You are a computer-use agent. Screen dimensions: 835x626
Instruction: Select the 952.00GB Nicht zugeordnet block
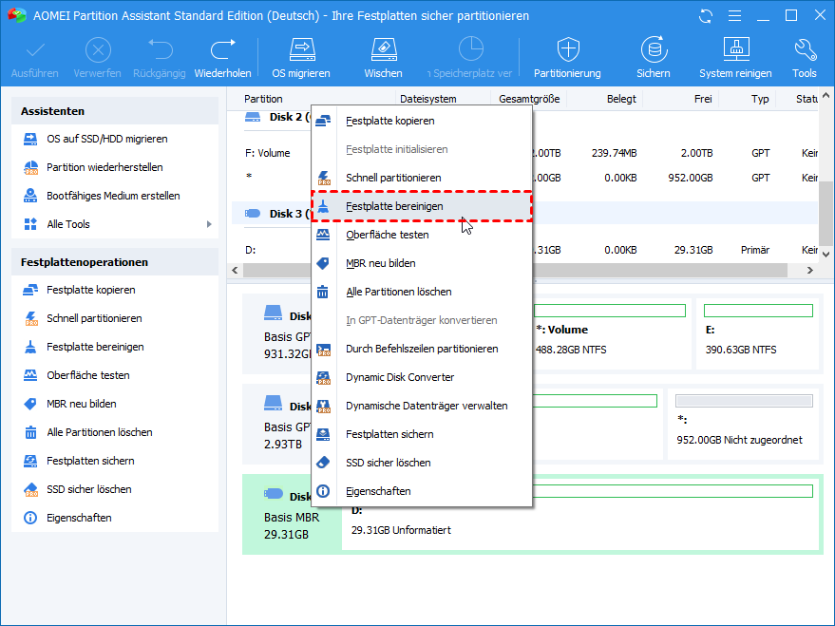(744, 424)
